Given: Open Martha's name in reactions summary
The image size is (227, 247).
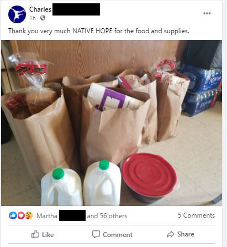Looking at the screenshot, I should (47, 216).
